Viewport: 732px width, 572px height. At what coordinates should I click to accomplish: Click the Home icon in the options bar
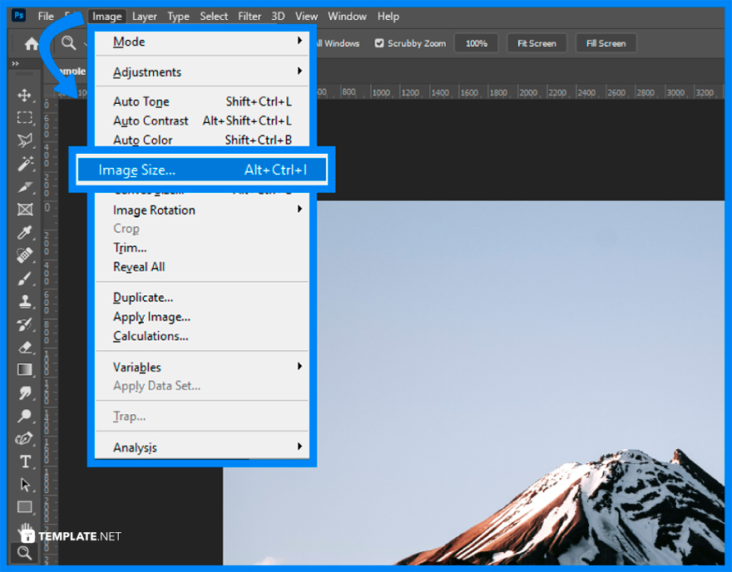click(30, 42)
